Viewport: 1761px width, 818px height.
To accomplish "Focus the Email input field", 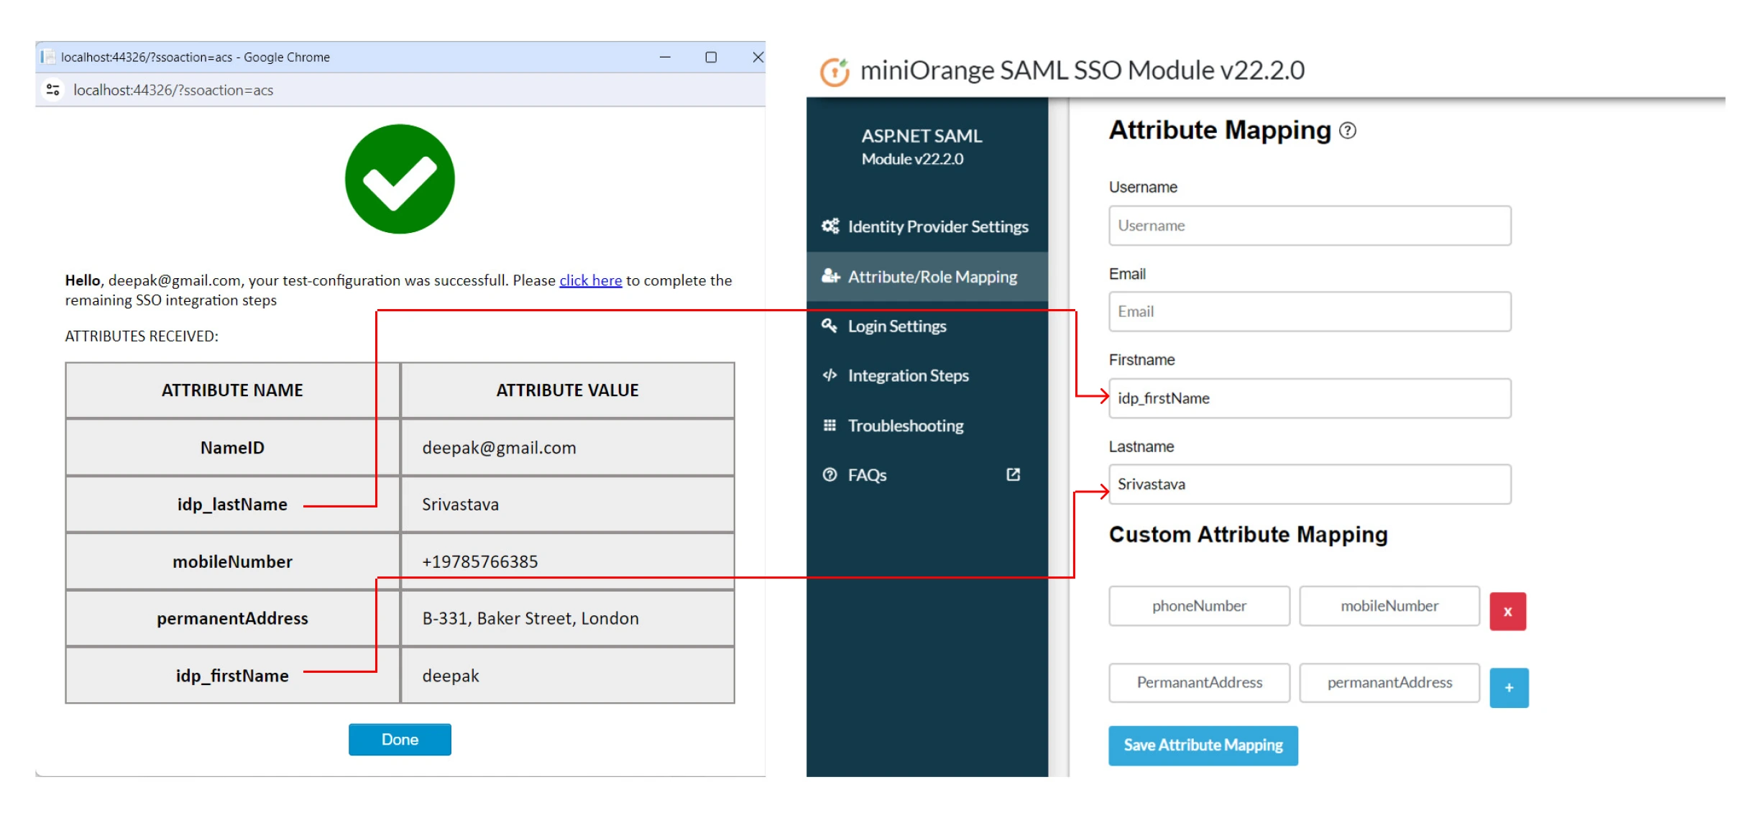I will tap(1309, 312).
